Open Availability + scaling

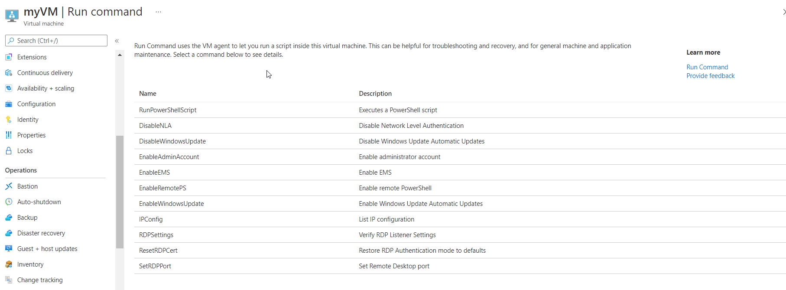[45, 88]
